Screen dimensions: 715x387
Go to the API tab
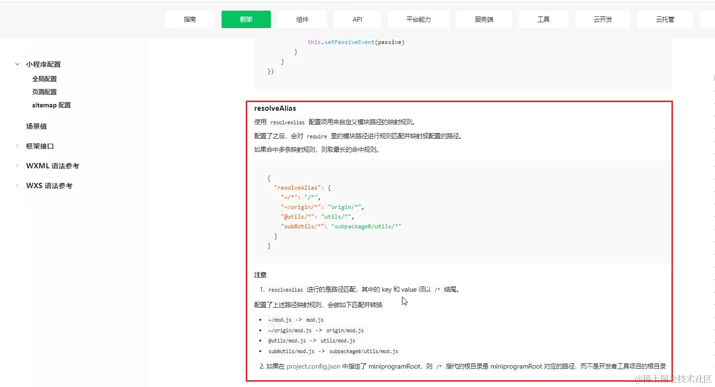pos(357,19)
